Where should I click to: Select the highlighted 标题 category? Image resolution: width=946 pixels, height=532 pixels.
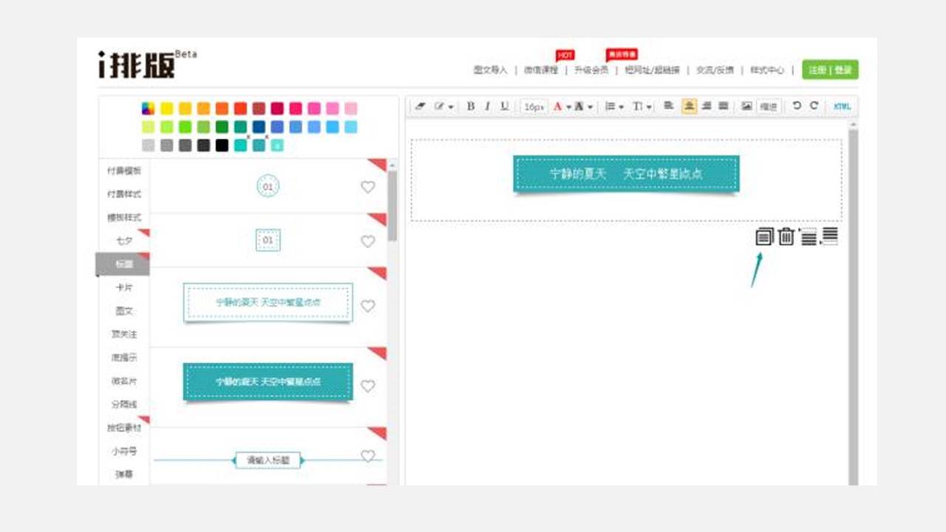click(123, 264)
